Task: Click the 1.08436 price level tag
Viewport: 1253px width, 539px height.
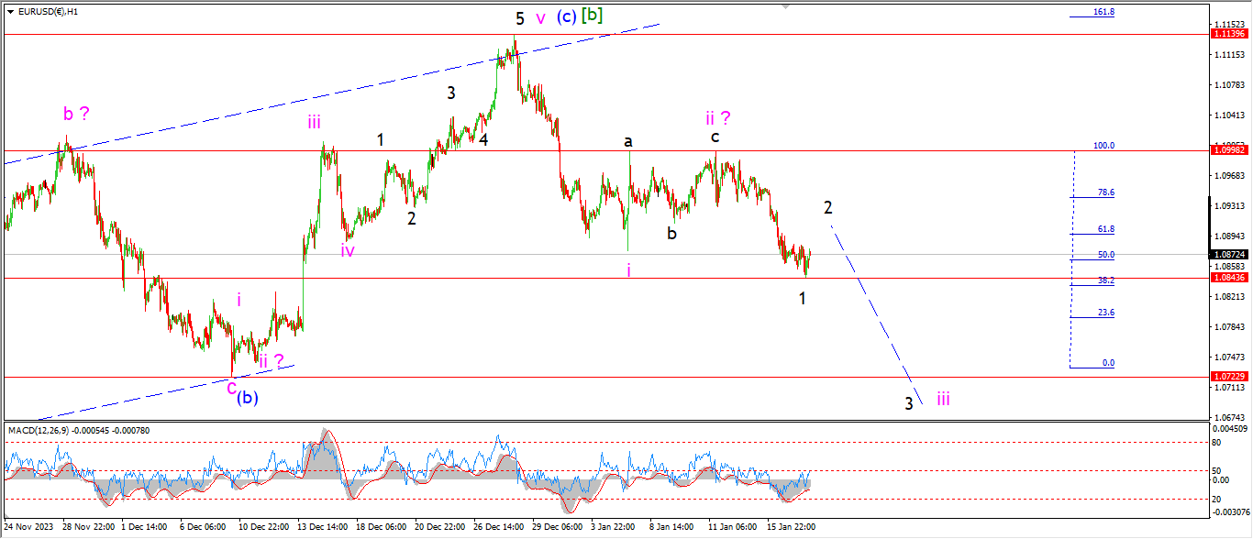Action: click(x=1229, y=278)
